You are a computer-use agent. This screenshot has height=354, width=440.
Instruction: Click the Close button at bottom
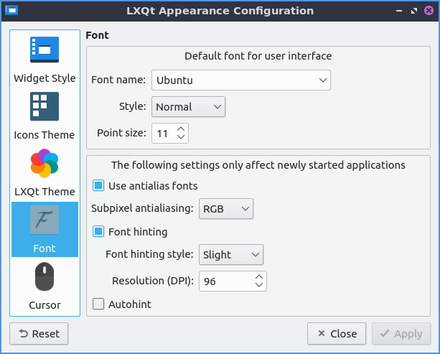click(x=337, y=334)
